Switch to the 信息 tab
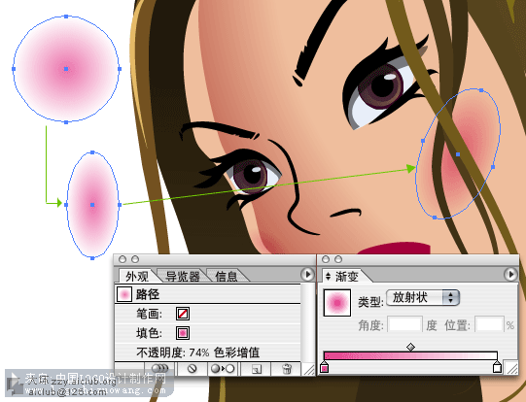The height and width of the screenshot is (402, 526). (227, 277)
